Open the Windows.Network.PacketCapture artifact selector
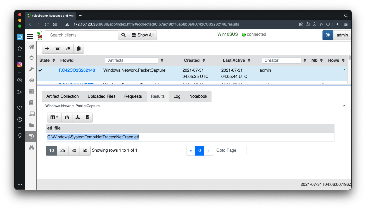Screen dimensions: 366x209 point(194,106)
